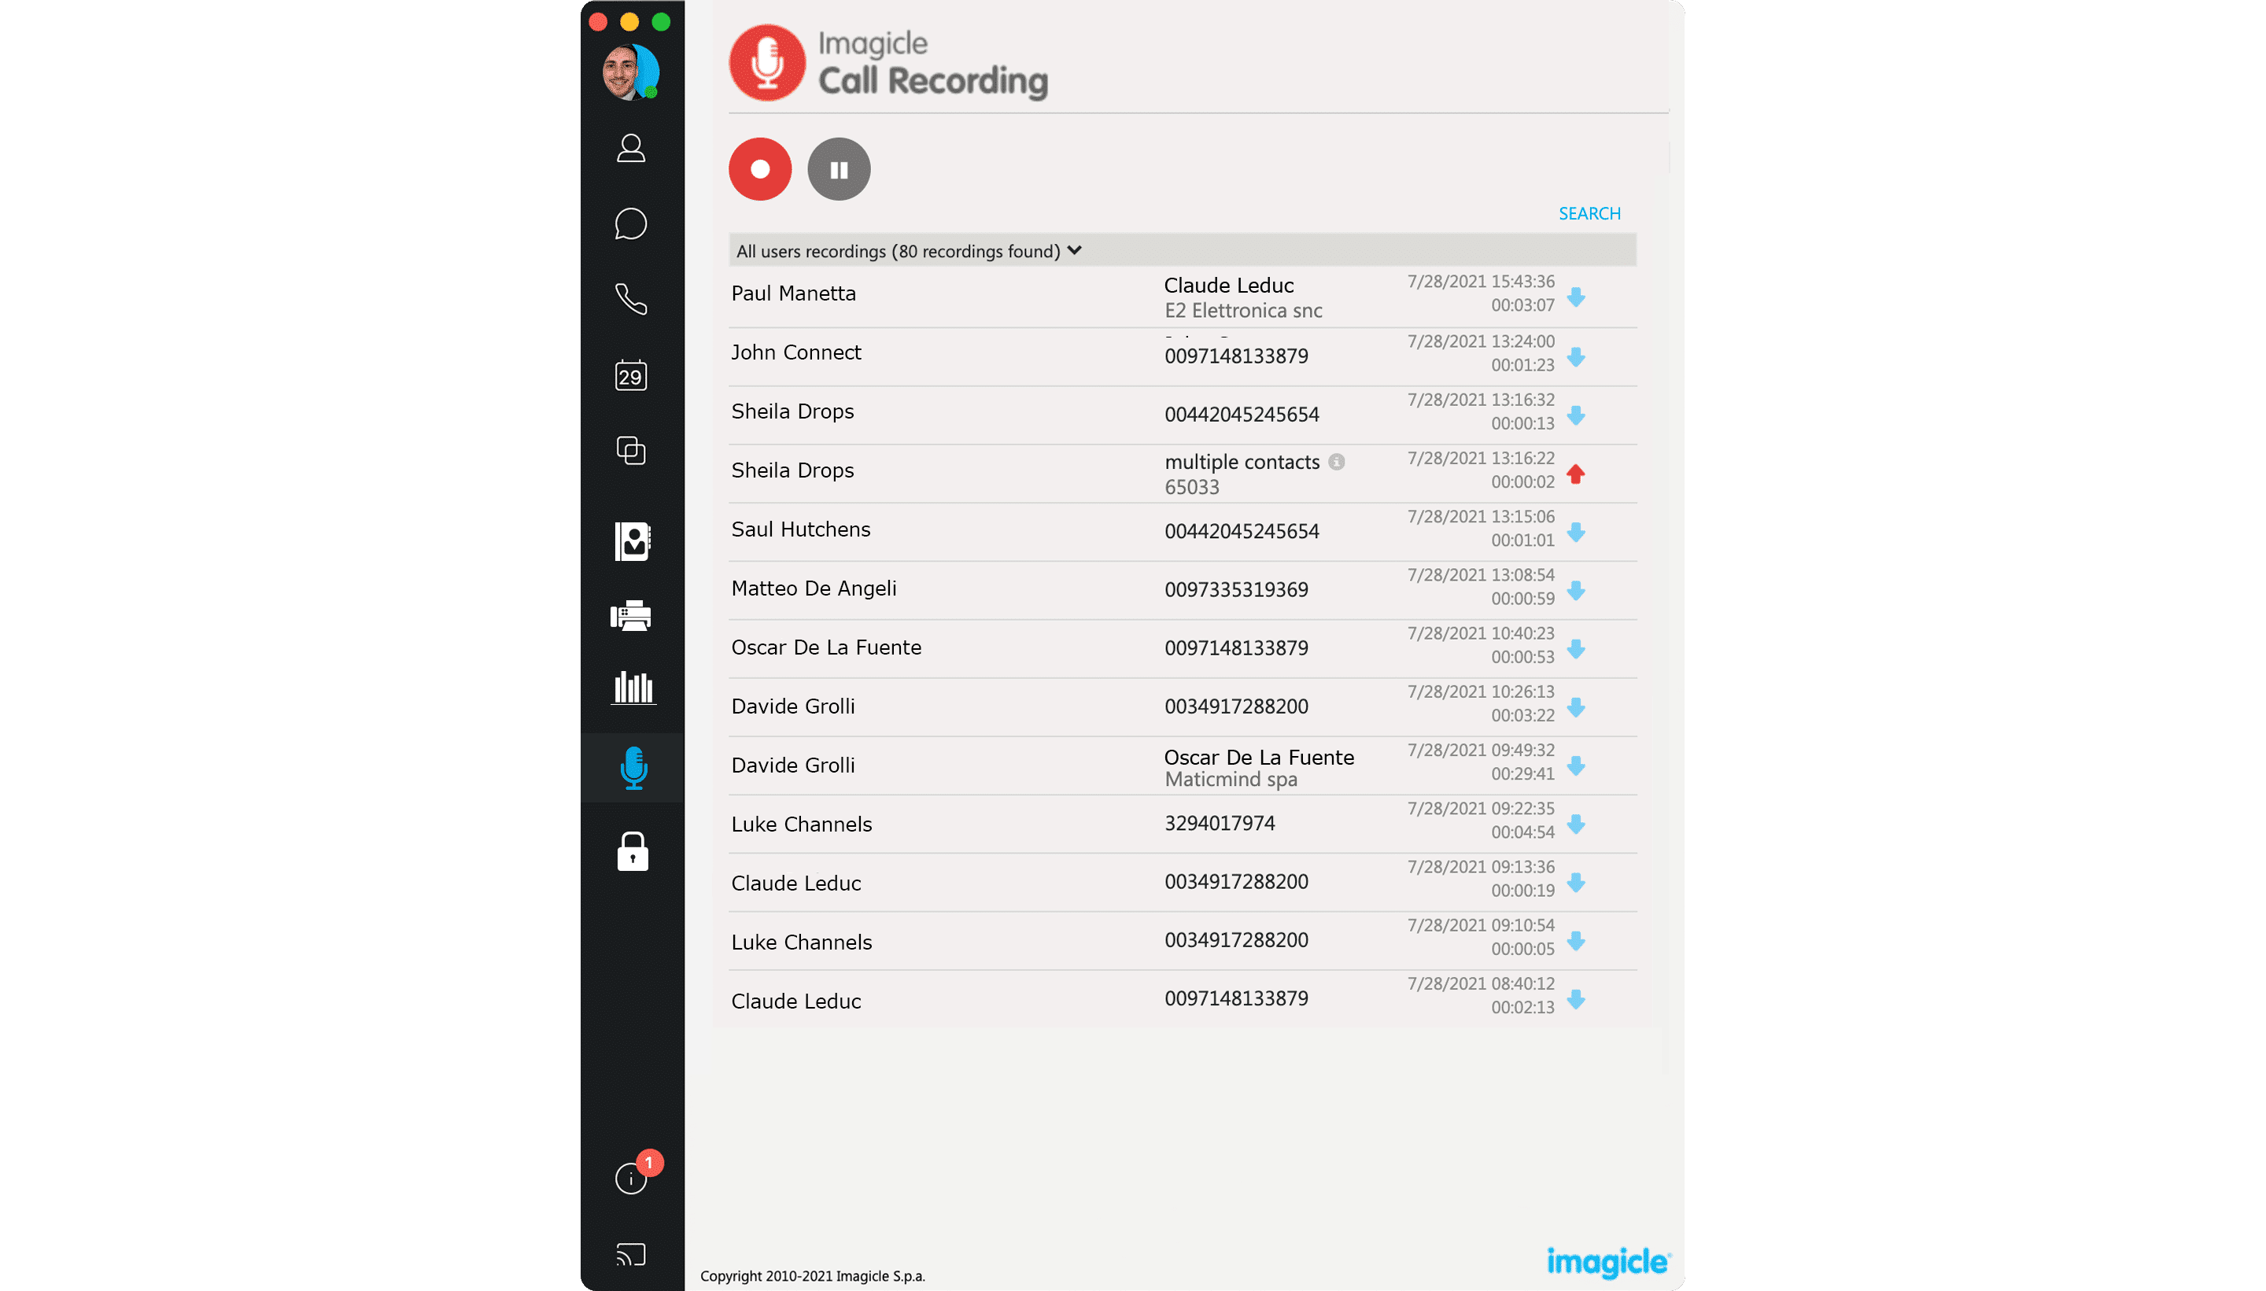2266x1291 pixels.
Task: Open the user profile avatar
Action: pyautogui.click(x=630, y=72)
